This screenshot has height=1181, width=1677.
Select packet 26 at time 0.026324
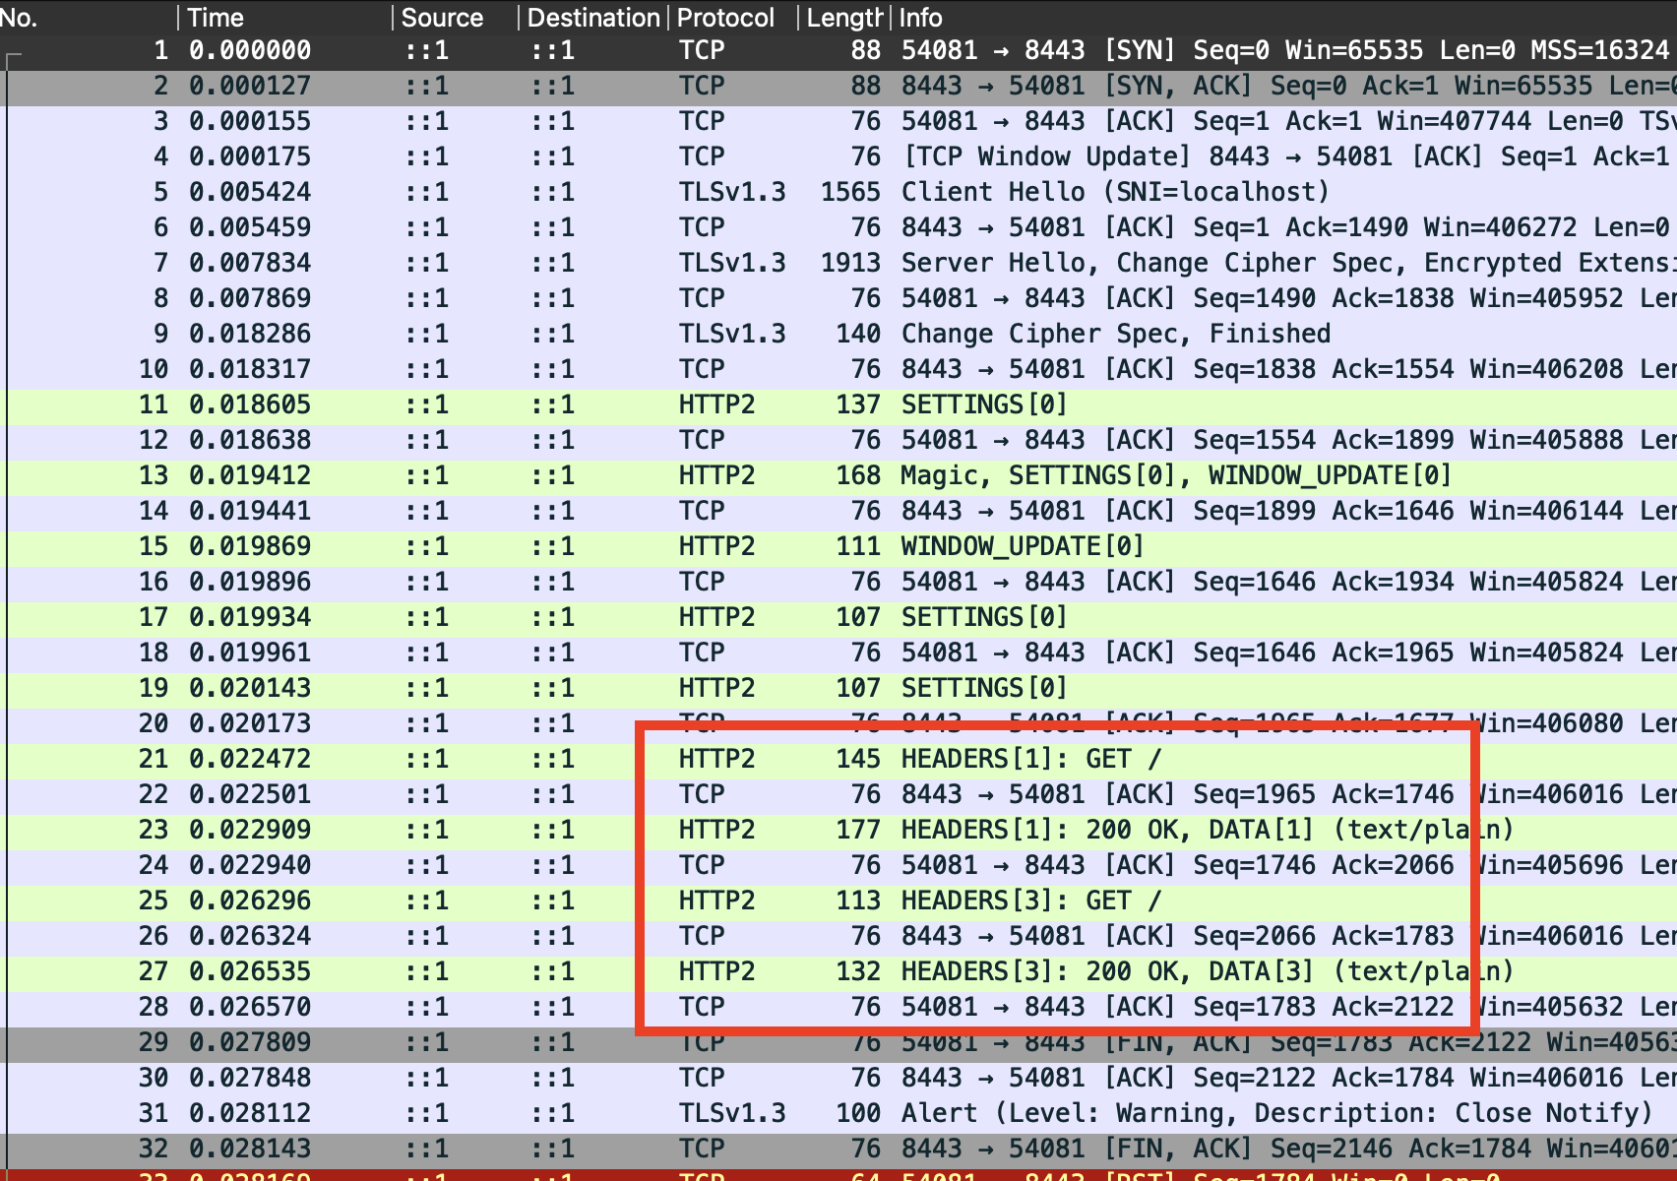click(838, 936)
